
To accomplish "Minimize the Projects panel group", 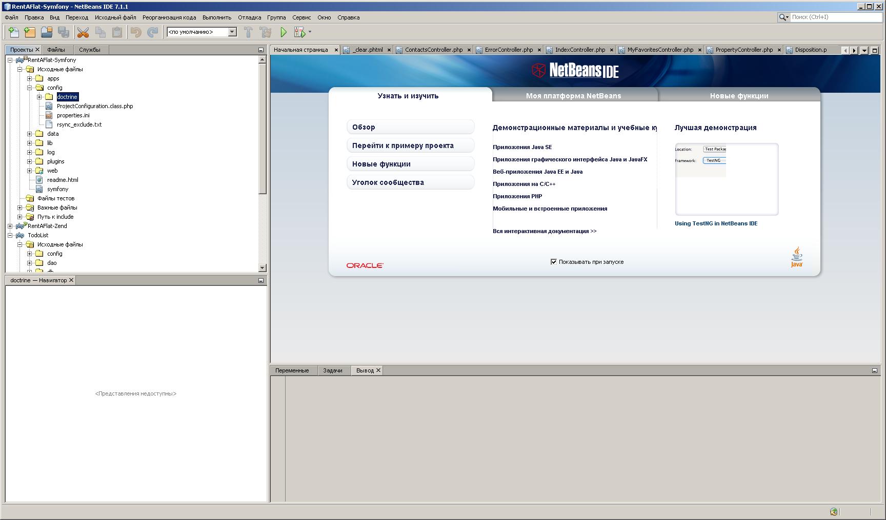I will tap(260, 50).
